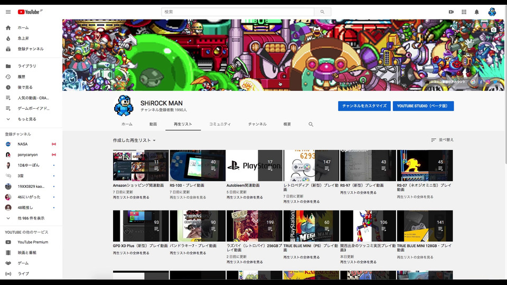Screen dimensions: 507x285
Task: Open GPD XD Plus playlist thumbnail
Action: pyautogui.click(x=140, y=226)
